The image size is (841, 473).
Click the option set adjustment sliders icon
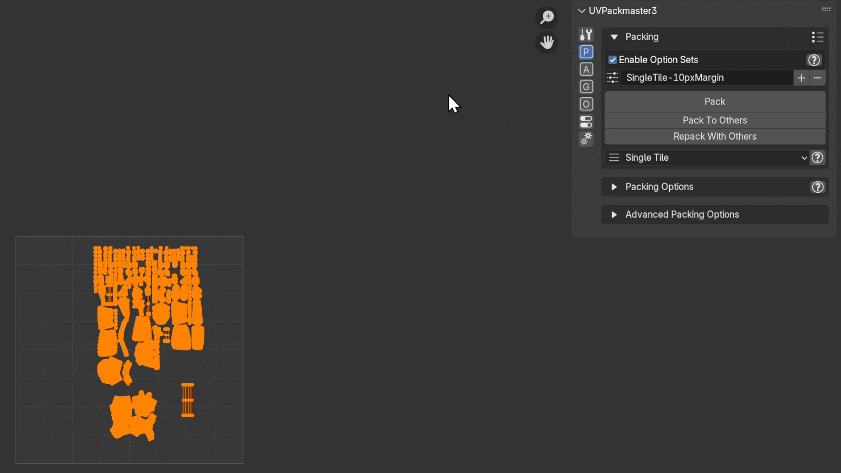612,78
